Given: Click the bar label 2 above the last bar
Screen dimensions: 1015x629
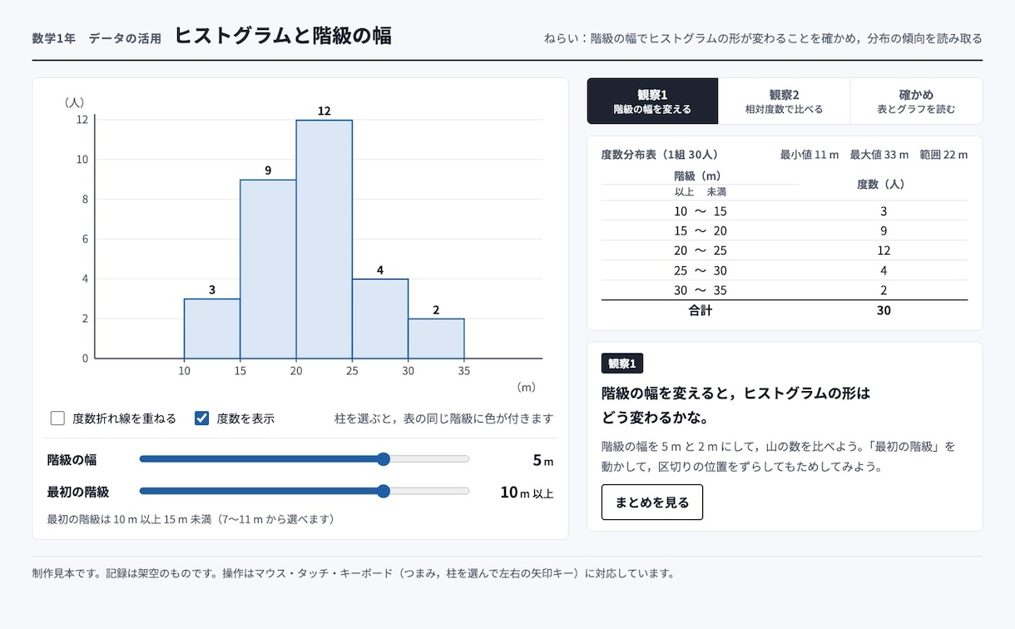Looking at the screenshot, I should pos(436,310).
